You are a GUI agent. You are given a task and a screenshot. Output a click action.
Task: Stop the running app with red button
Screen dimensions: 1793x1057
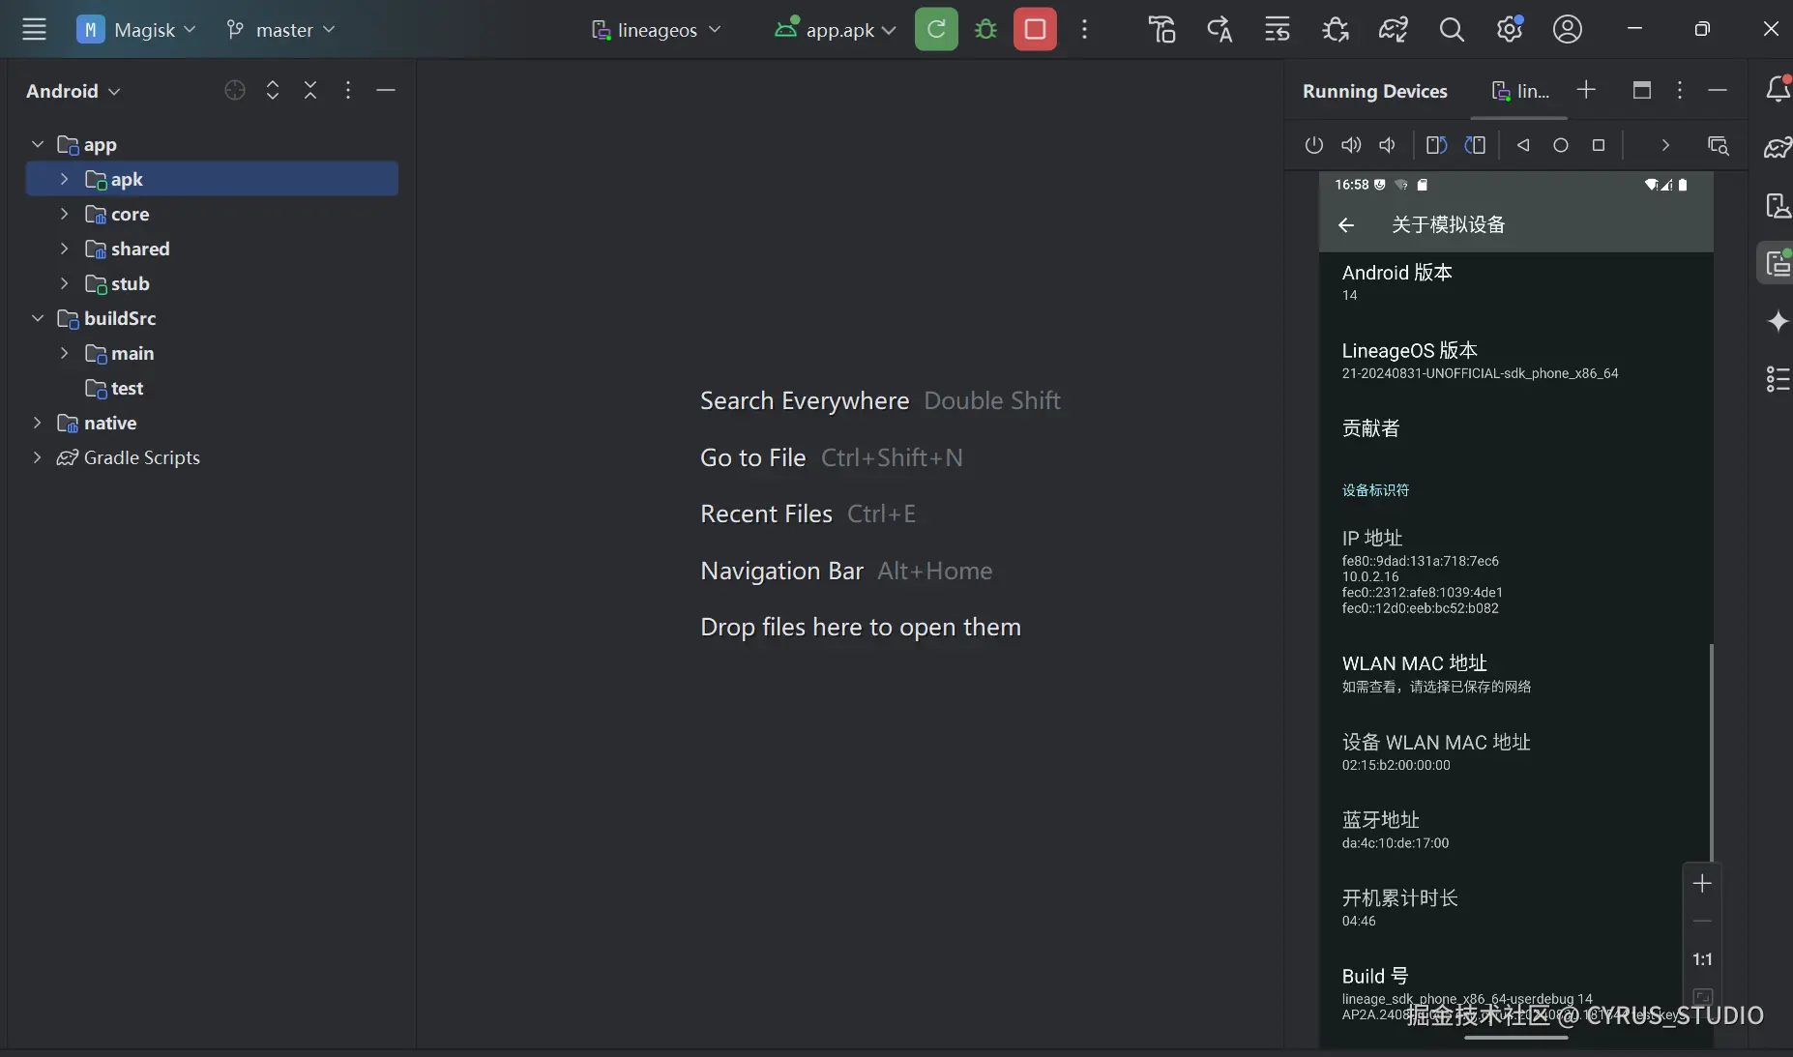tap(1035, 29)
